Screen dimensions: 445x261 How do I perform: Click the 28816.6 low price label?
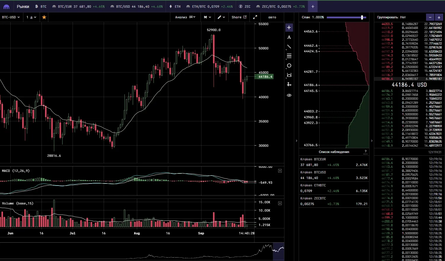(x=54, y=156)
